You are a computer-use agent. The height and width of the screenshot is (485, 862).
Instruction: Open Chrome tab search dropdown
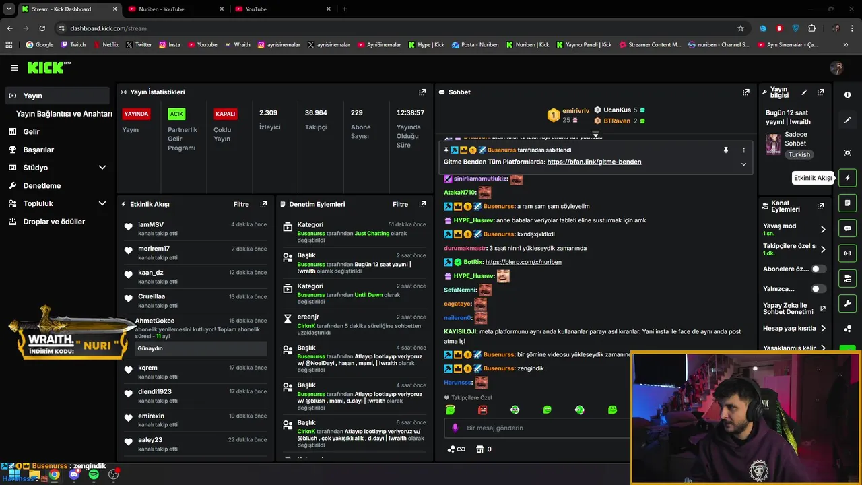pyautogui.click(x=9, y=9)
